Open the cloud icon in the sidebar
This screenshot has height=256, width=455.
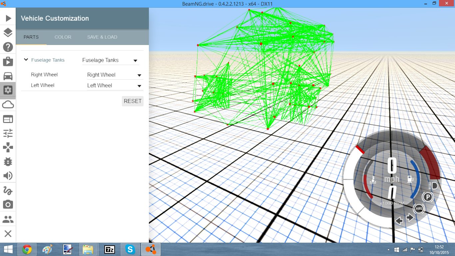pyautogui.click(x=8, y=105)
